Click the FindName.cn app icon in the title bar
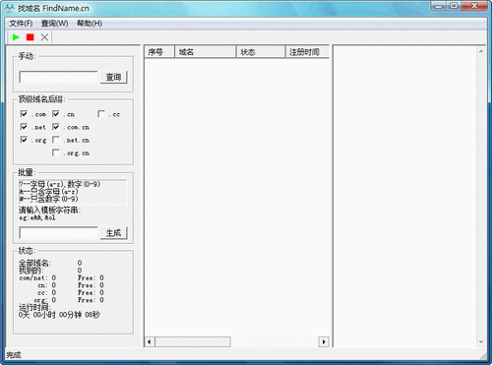Image resolution: width=492 pixels, height=365 pixels. click(10, 8)
